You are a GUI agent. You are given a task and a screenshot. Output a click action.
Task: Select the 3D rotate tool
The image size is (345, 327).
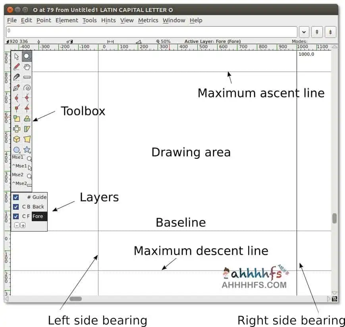17,139
